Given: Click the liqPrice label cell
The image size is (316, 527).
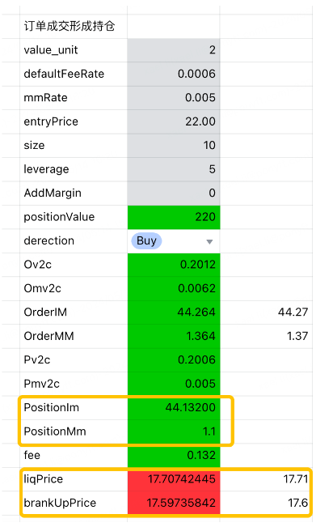Looking at the screenshot, I should tap(74, 479).
